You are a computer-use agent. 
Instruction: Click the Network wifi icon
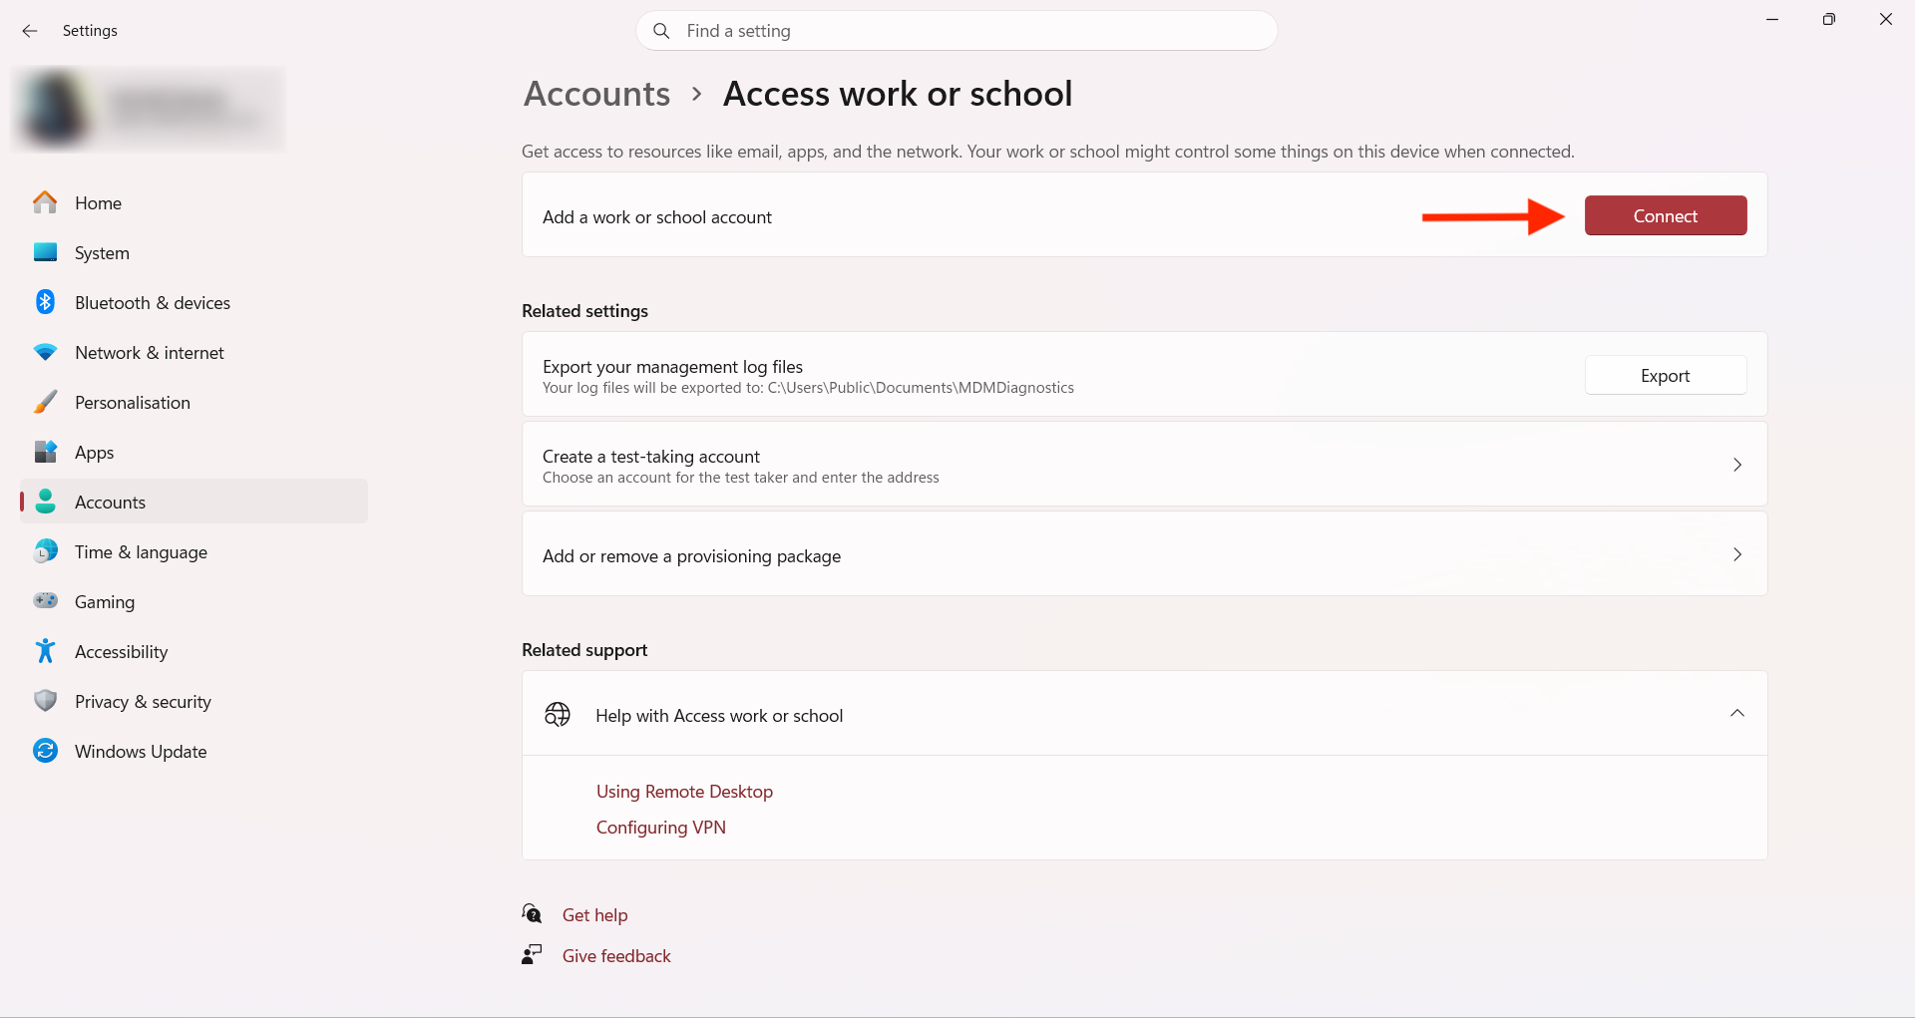pos(45,352)
